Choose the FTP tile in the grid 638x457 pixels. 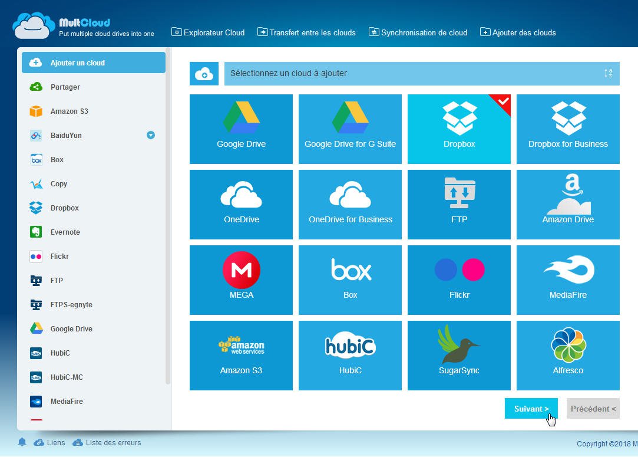459,205
